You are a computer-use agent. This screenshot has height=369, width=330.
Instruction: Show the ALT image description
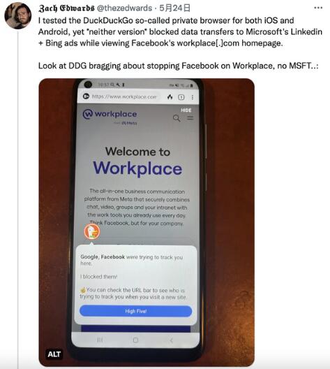pyautogui.click(x=54, y=354)
